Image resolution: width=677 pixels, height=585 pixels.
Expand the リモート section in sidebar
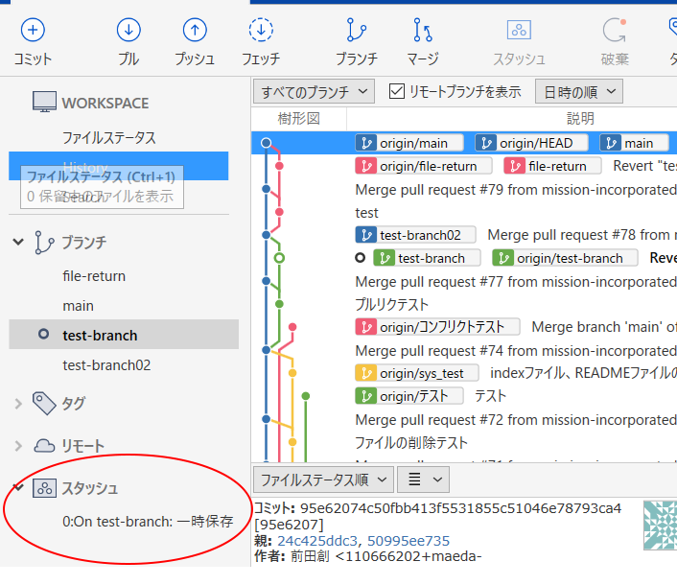point(18,446)
